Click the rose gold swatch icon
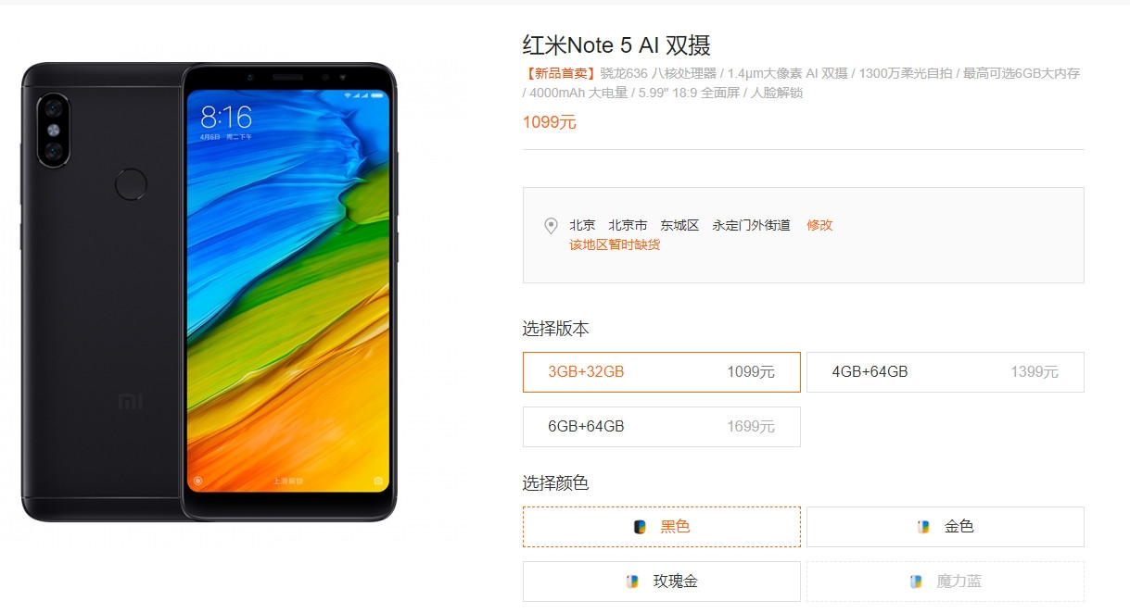1130x613 pixels. click(632, 582)
